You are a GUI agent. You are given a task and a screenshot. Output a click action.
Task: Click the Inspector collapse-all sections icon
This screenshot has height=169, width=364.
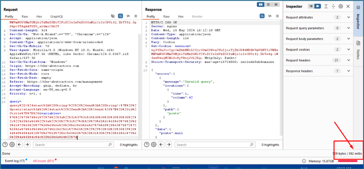click(x=334, y=7)
